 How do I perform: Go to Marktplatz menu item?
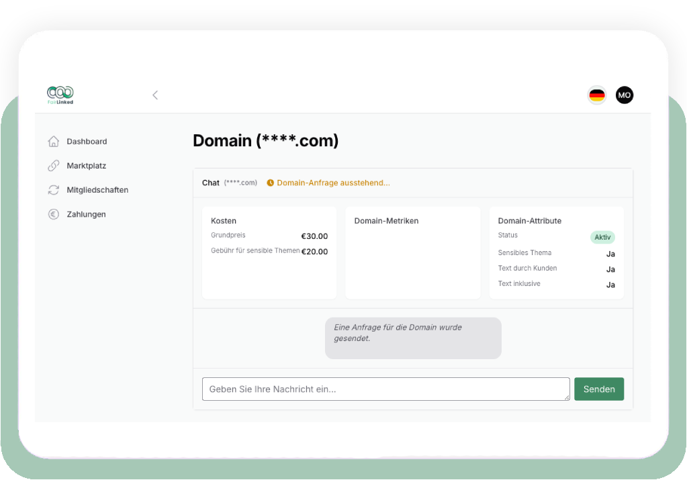tap(86, 166)
